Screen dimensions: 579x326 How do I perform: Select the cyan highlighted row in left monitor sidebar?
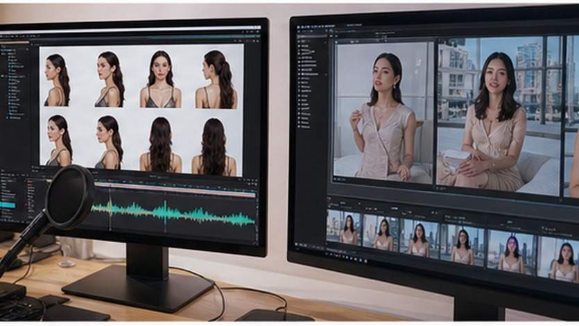(x=8, y=205)
